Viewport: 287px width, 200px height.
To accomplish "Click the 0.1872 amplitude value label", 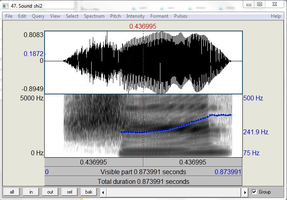I will 33,54.
